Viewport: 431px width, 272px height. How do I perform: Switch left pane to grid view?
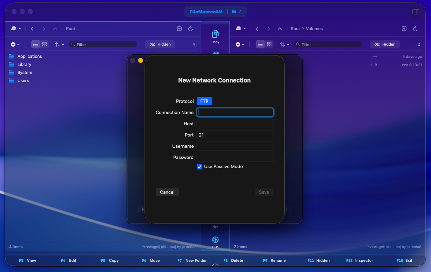(45, 45)
